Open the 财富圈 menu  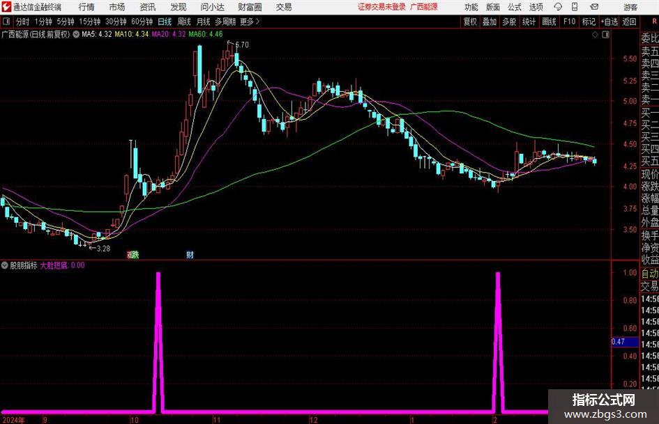coord(250,7)
